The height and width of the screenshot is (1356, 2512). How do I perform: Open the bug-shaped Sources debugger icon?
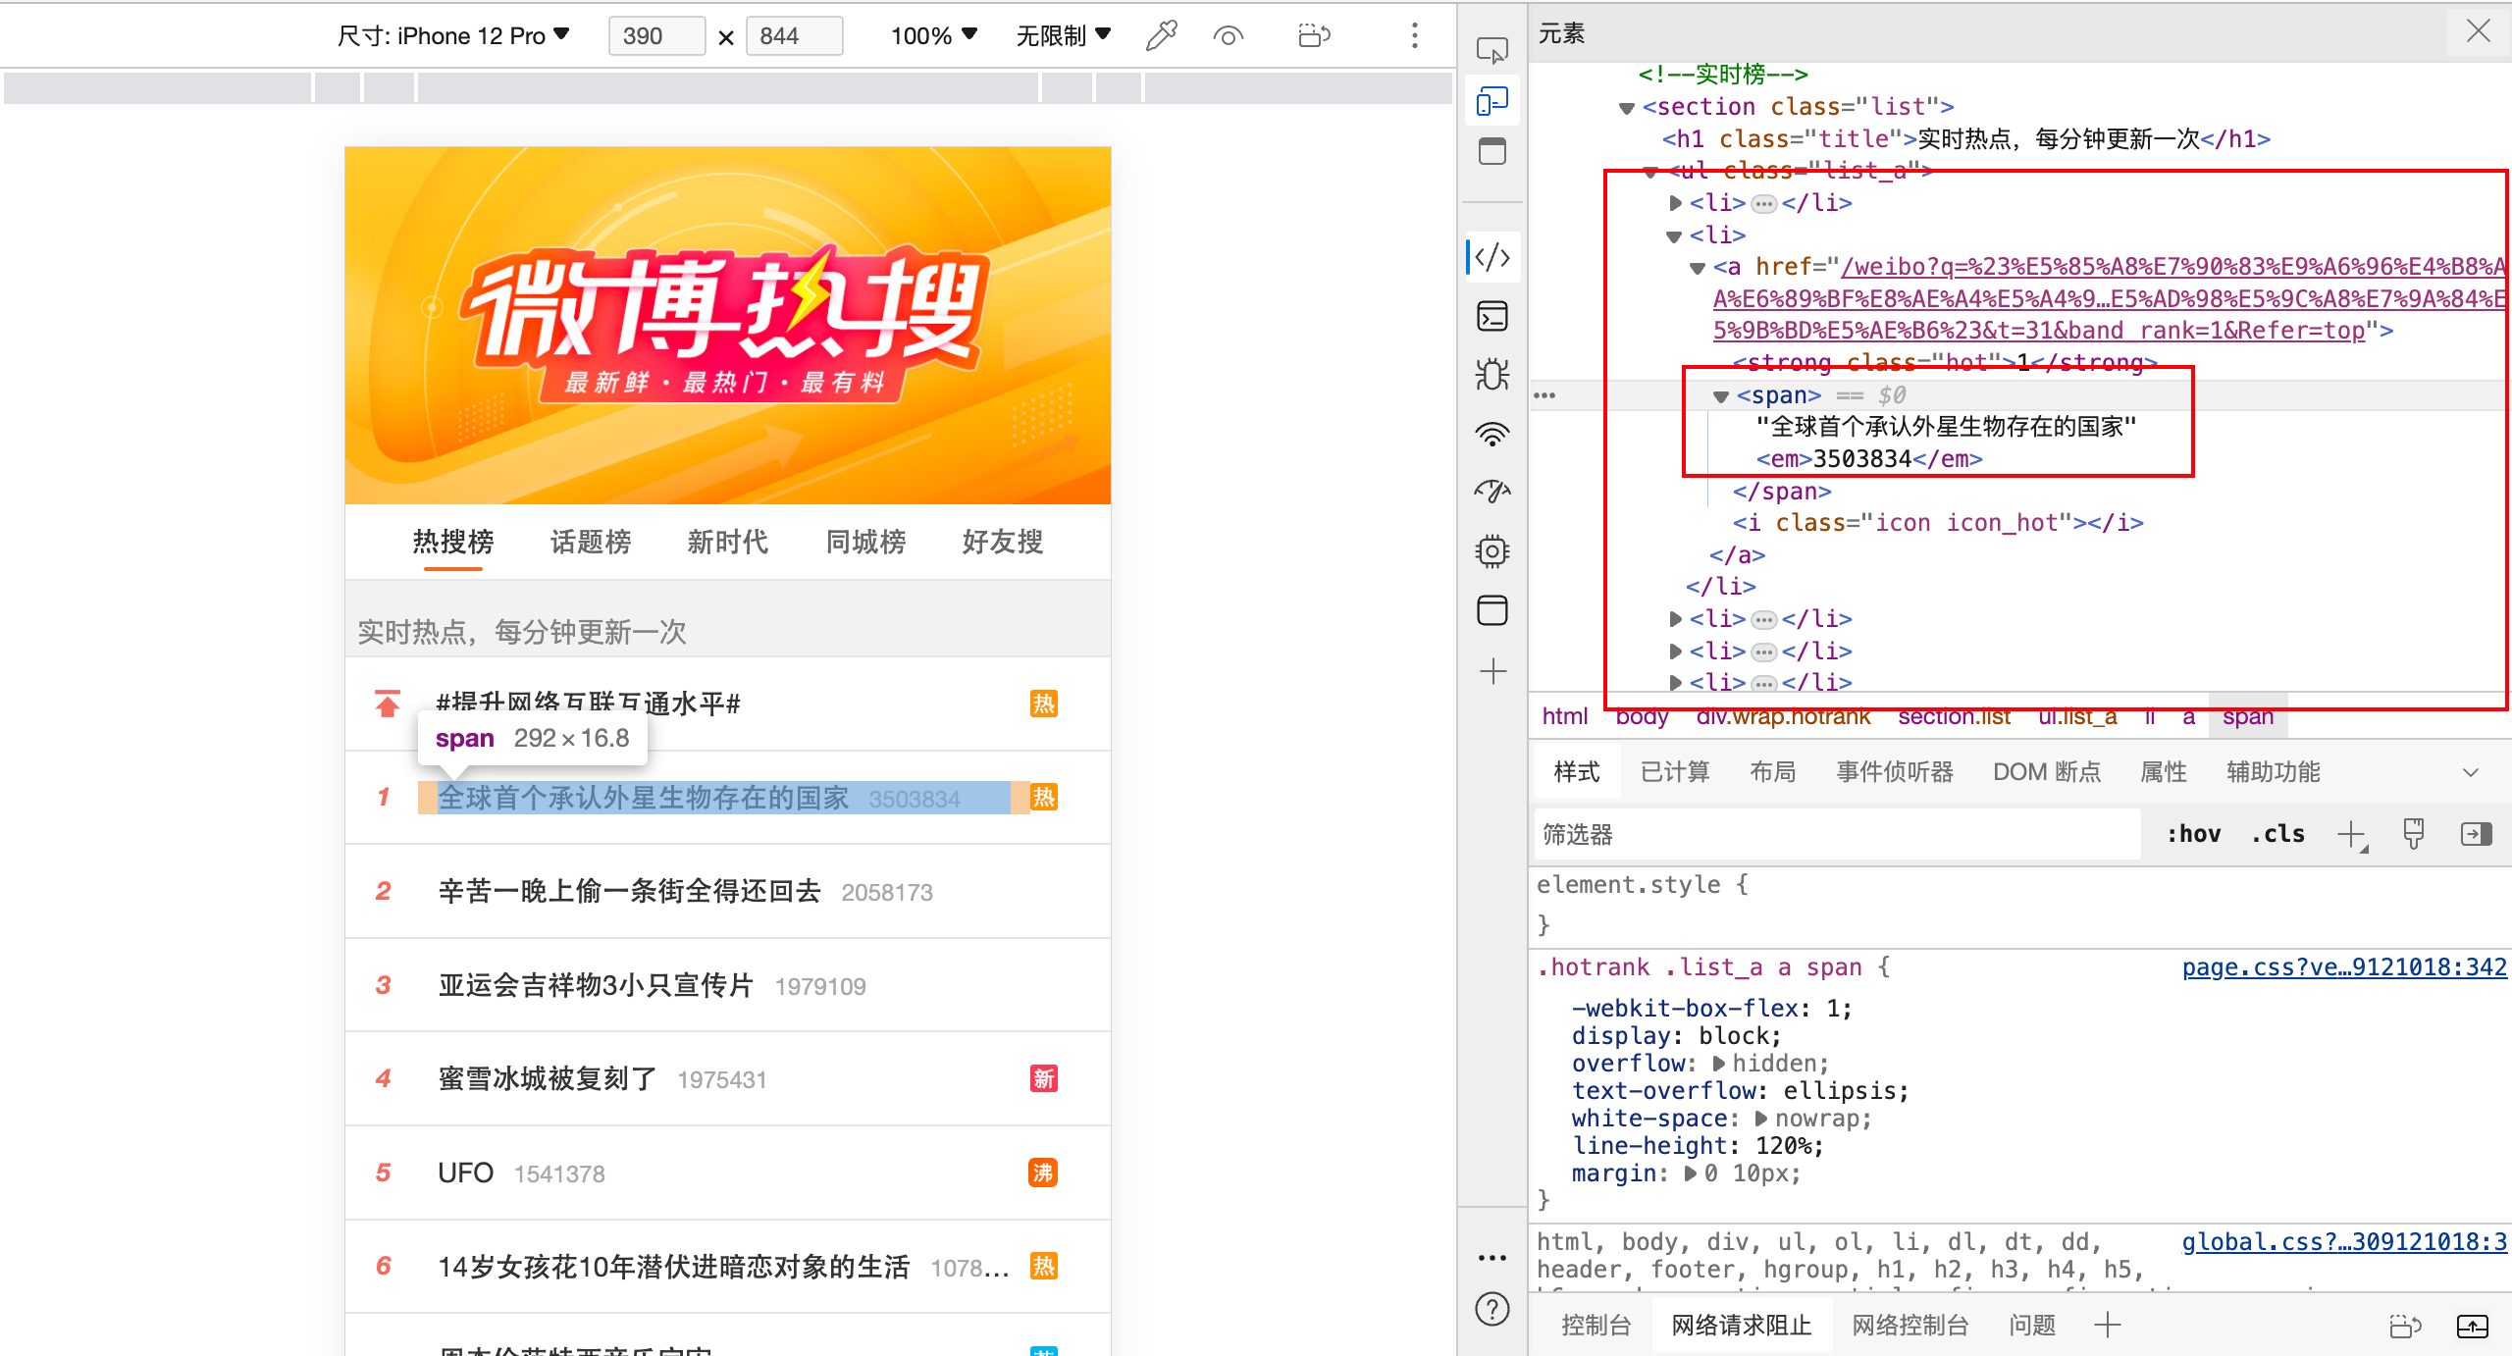point(1492,375)
